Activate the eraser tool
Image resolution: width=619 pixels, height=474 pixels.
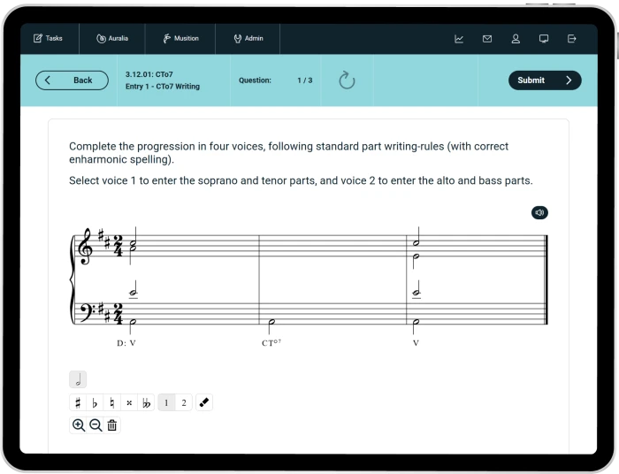point(204,403)
